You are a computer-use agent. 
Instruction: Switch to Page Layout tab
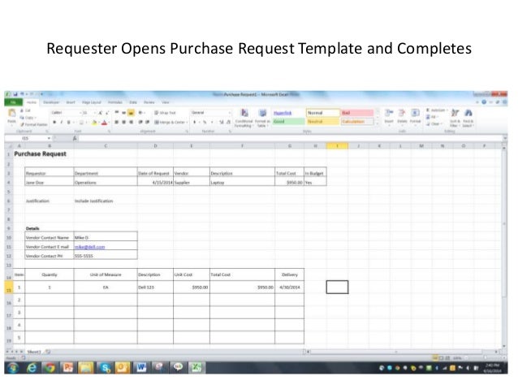[x=92, y=102]
